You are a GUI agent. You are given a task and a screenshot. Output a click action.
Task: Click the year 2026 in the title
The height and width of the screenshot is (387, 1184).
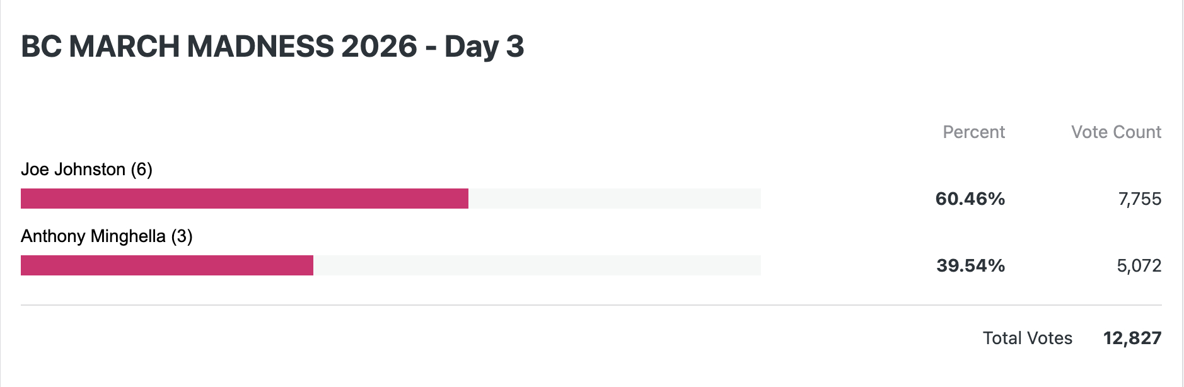click(379, 47)
